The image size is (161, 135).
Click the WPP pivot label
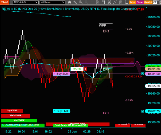(103, 26)
